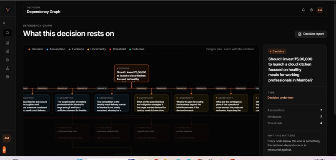Viewport: 336px width, 160px height.
Task: Select the 'plan for scaling the business' uncertainty node
Action: coord(191,103)
